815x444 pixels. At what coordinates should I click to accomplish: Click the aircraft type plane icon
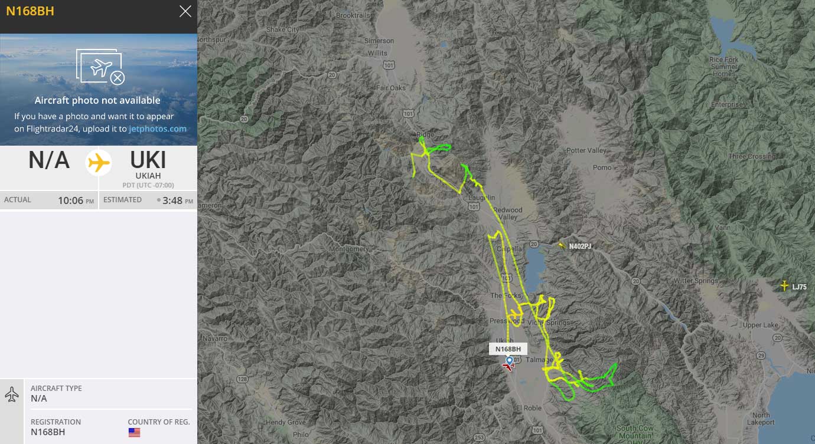click(12, 394)
